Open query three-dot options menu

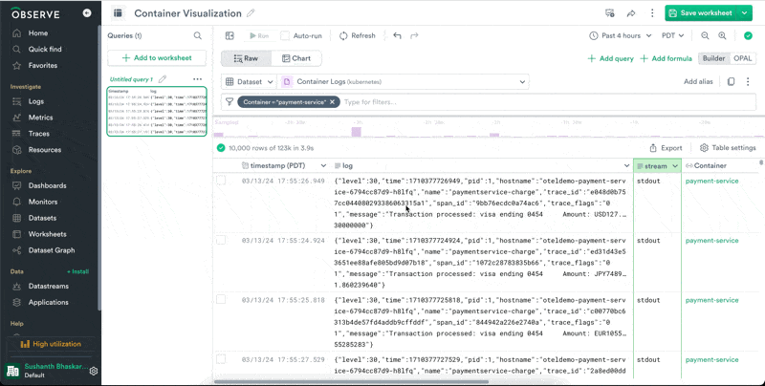(748, 82)
